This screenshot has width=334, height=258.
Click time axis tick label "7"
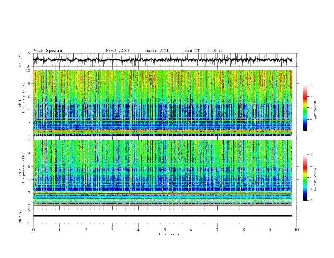(x=218, y=230)
